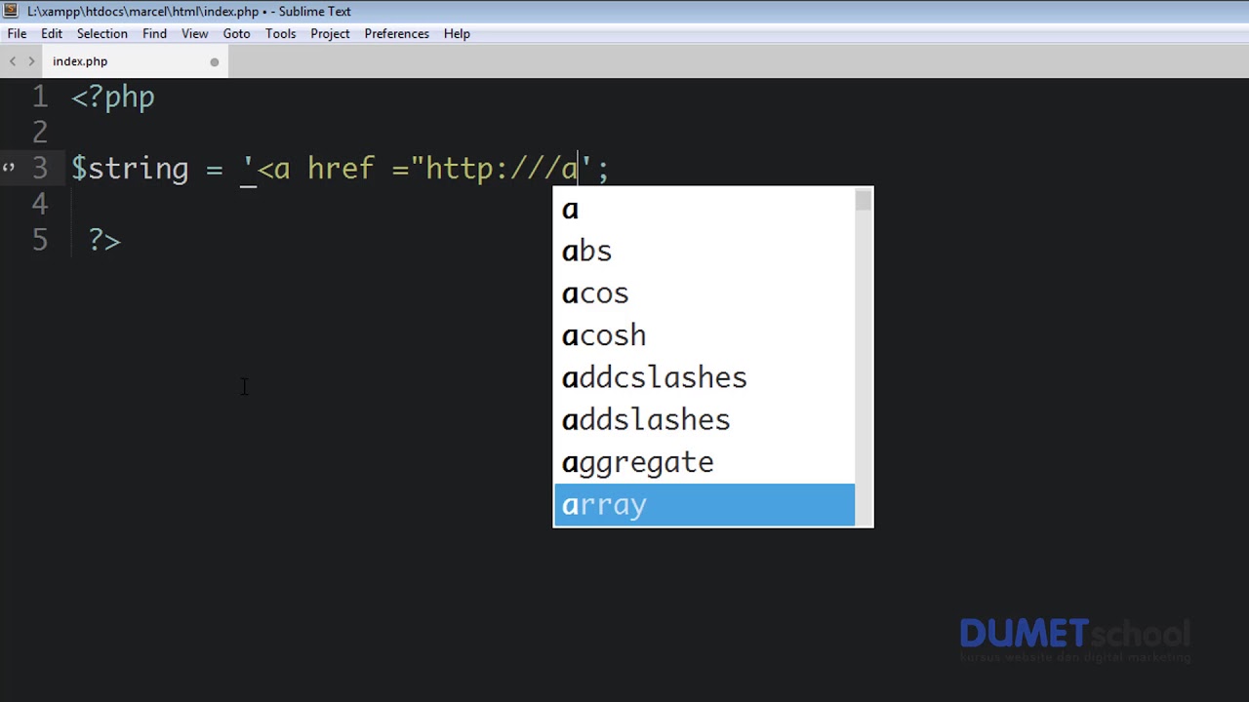Open the Tools menu
Image resolution: width=1249 pixels, height=702 pixels.
(x=280, y=33)
